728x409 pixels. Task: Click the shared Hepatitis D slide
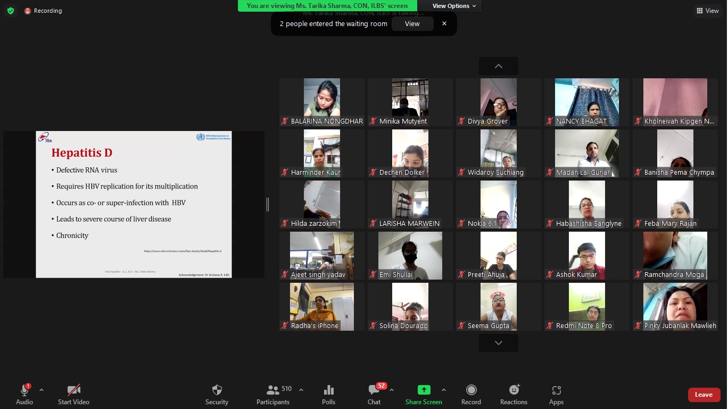134,204
